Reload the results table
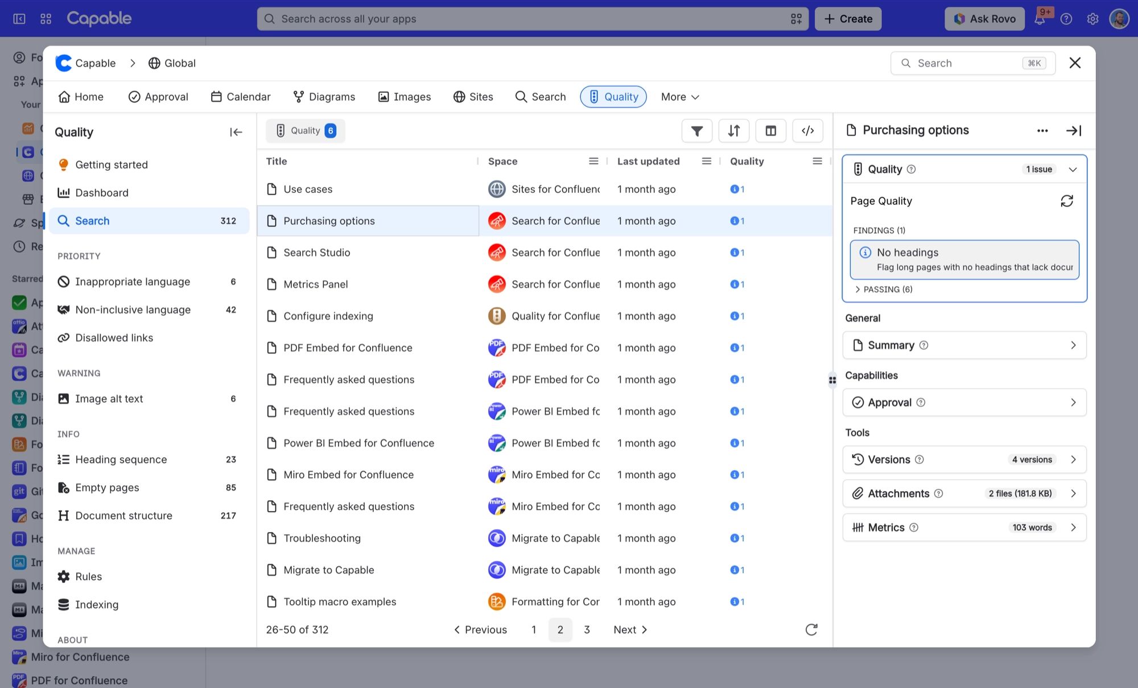The height and width of the screenshot is (688, 1138). pos(811,629)
